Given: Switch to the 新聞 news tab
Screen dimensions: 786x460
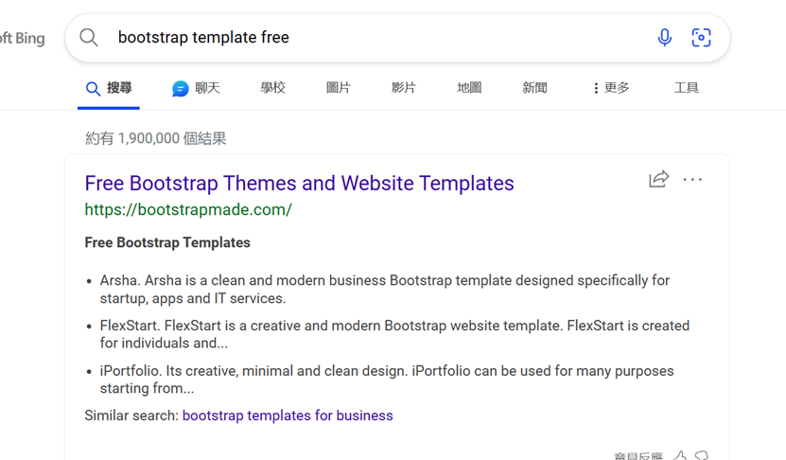Looking at the screenshot, I should point(534,88).
